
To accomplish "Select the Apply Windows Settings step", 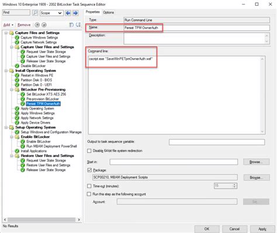I will click(x=37, y=113).
